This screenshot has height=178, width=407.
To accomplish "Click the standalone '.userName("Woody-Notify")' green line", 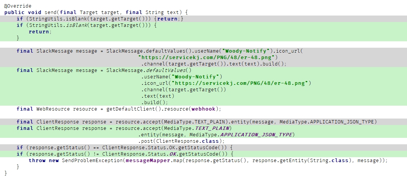I will click(182, 77).
